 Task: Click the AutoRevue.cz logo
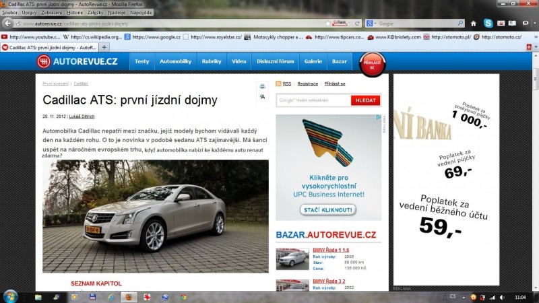[x=77, y=61]
